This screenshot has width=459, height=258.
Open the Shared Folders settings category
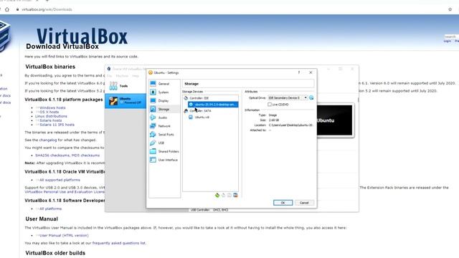[164, 151]
